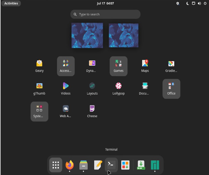This screenshot has height=175, width=209.
Task: Launch the text editor from dock
Action: (x=98, y=165)
